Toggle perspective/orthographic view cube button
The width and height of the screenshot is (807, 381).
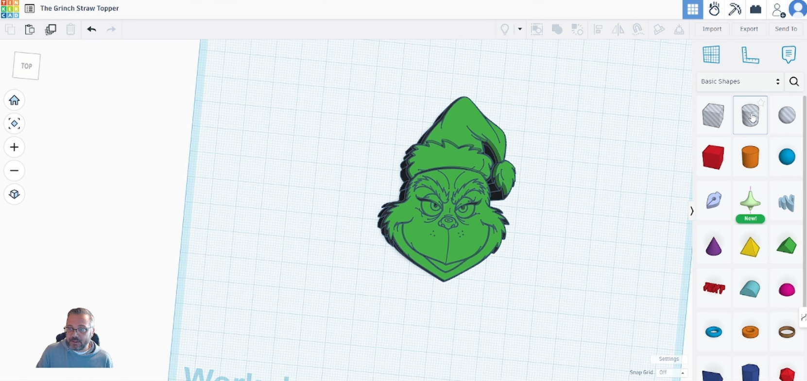point(14,194)
